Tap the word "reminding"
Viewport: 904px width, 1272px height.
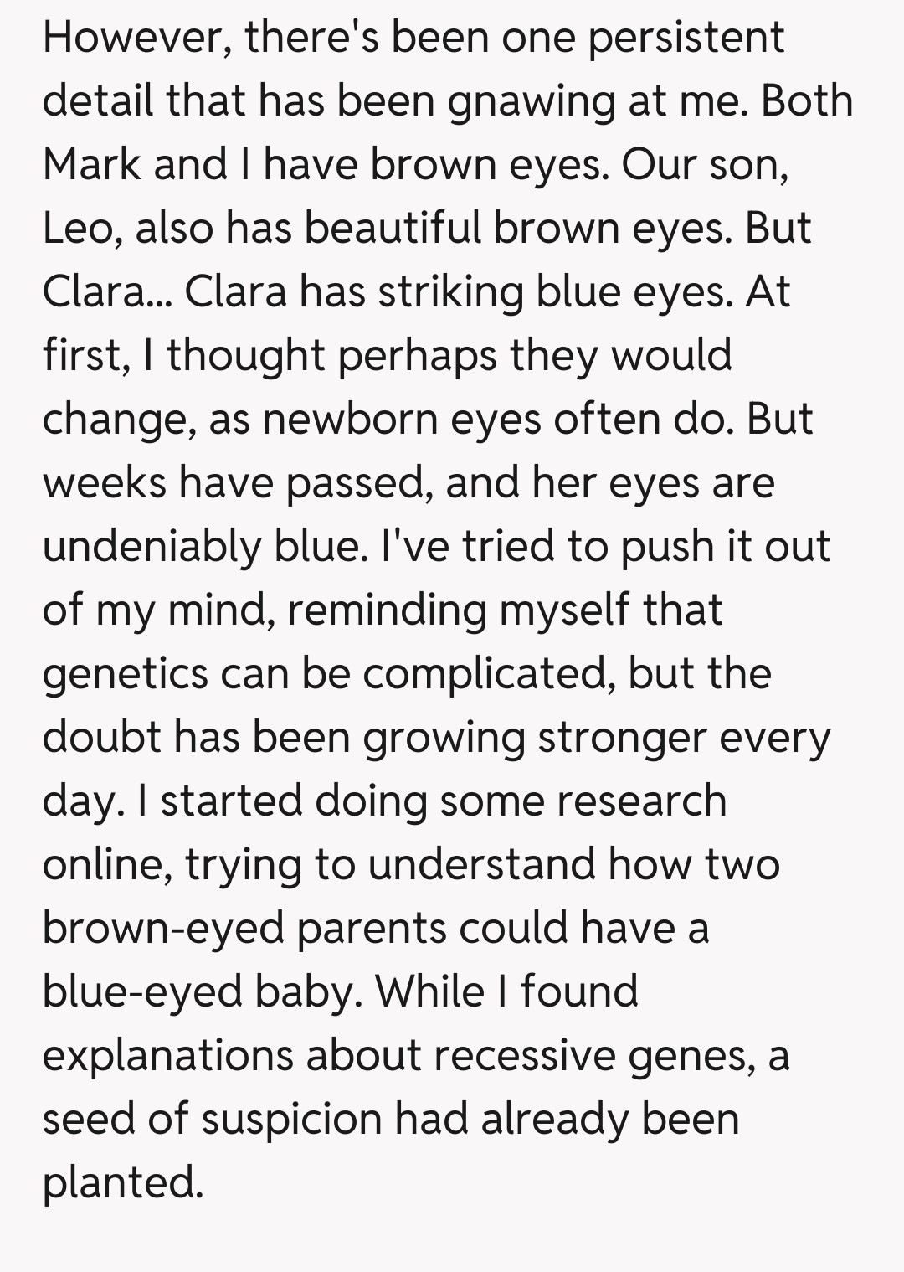pos(386,610)
